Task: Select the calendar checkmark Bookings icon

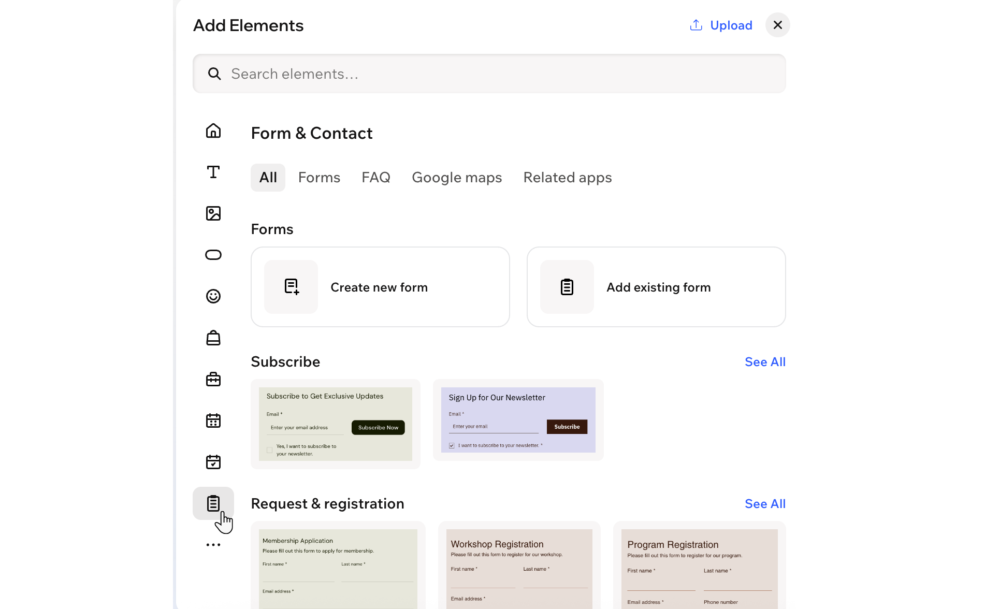Action: [213, 462]
